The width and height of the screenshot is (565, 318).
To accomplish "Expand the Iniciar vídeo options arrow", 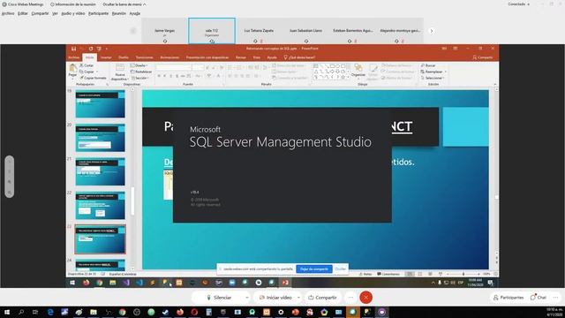I will pos(298,298).
